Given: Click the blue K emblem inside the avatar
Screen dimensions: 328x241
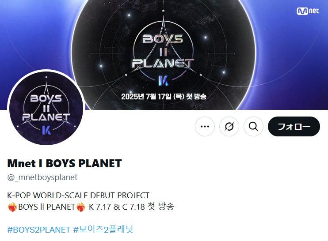Looking at the screenshot, I should [x=46, y=130].
